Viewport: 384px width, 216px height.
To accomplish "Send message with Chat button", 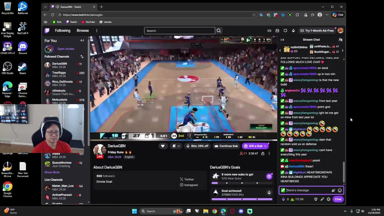I will click(338, 199).
